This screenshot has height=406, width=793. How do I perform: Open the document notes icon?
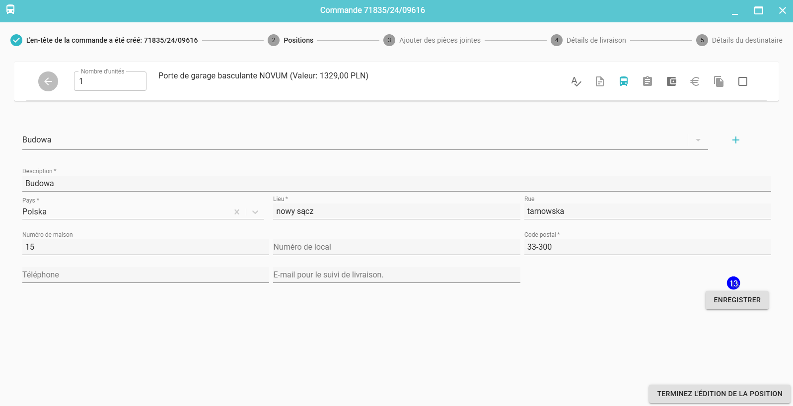point(600,81)
